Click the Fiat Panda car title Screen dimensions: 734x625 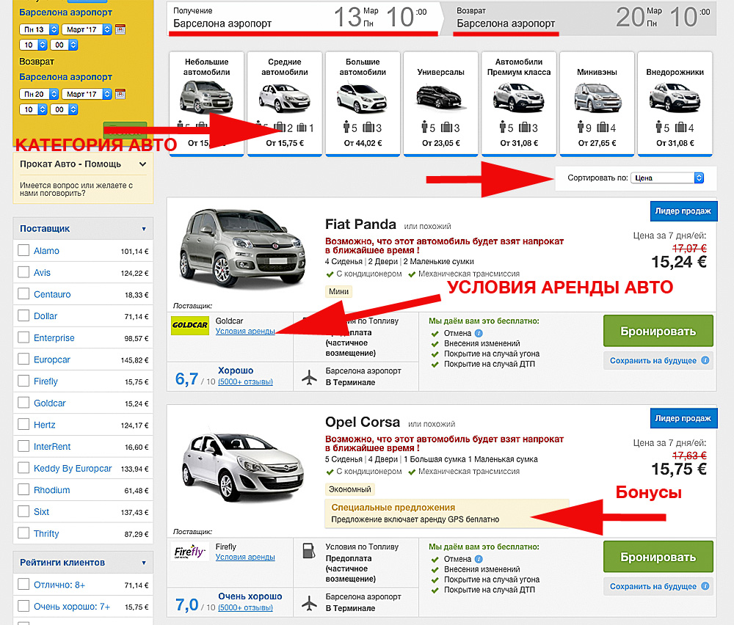pos(360,224)
